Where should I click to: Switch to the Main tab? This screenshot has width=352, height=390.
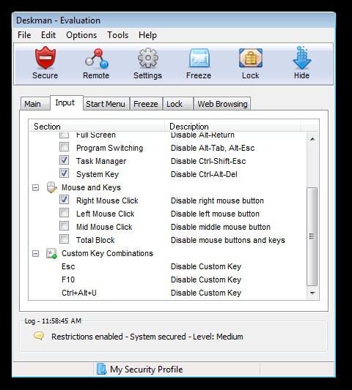(x=34, y=104)
